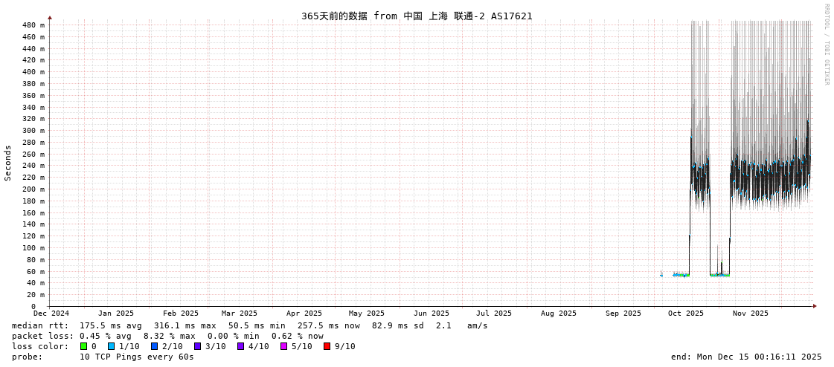This screenshot has height=367, width=834.
Task: Click the magenta 5/10 loss swatch
Action: (x=284, y=346)
